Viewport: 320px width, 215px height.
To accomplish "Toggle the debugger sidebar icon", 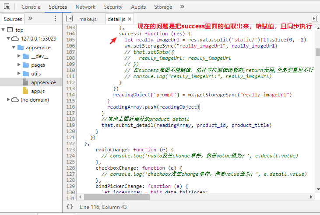I will tap(315, 19).
